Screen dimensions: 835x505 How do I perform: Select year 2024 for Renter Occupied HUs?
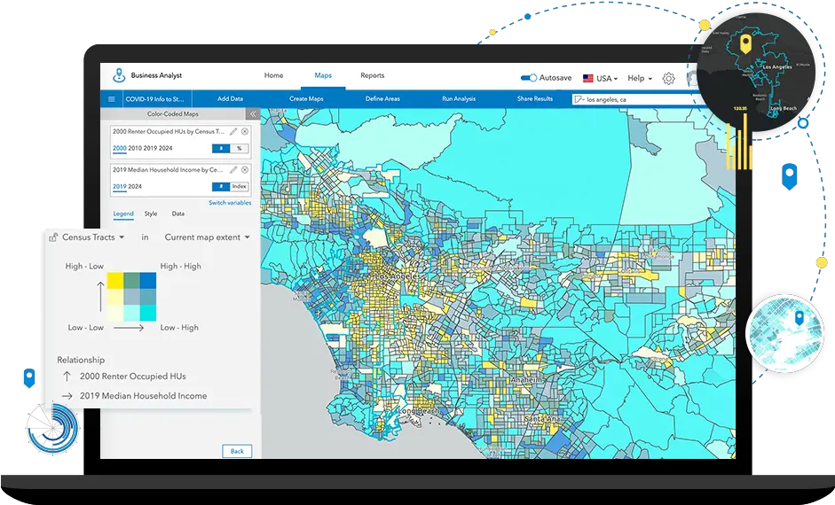point(166,148)
